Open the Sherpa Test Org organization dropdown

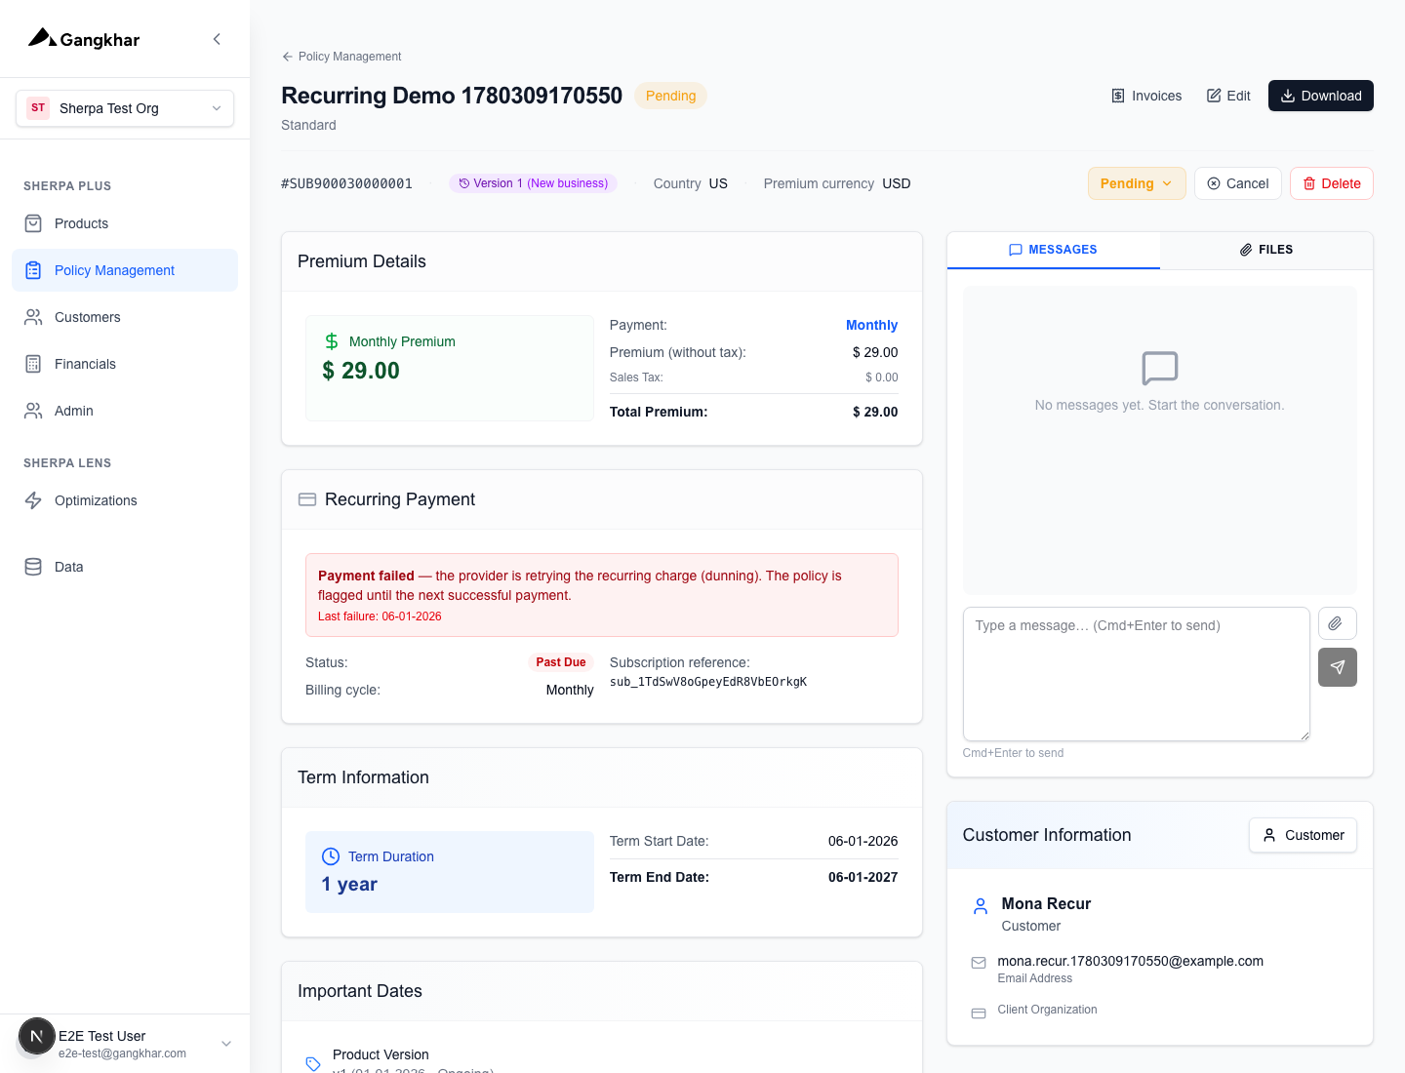(x=125, y=108)
